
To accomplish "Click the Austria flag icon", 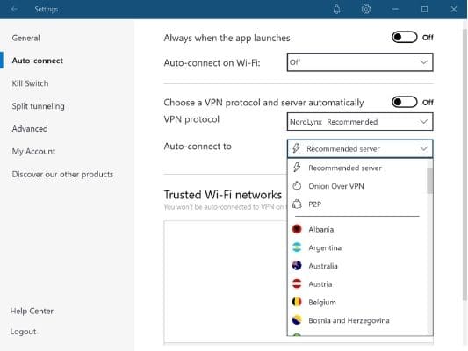I will 297,283.
